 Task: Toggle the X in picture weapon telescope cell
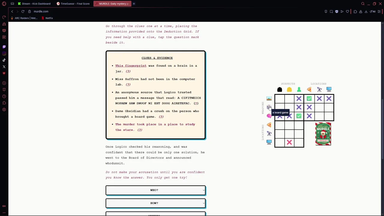[x=319, y=98]
